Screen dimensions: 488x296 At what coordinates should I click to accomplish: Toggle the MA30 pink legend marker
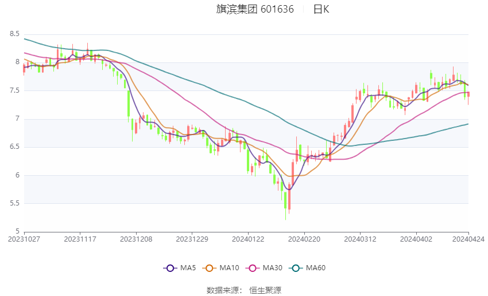251,268
